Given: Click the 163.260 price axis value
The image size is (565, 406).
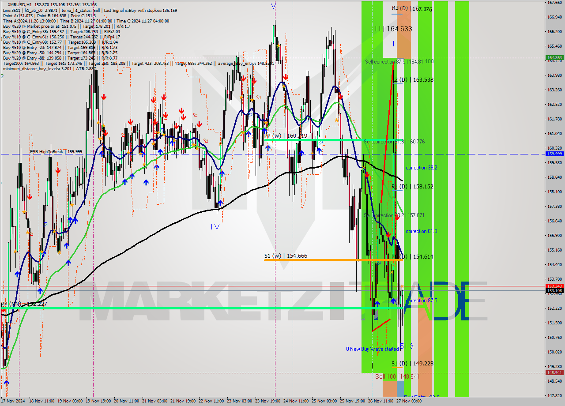Looking at the screenshot, I should pos(554,90).
